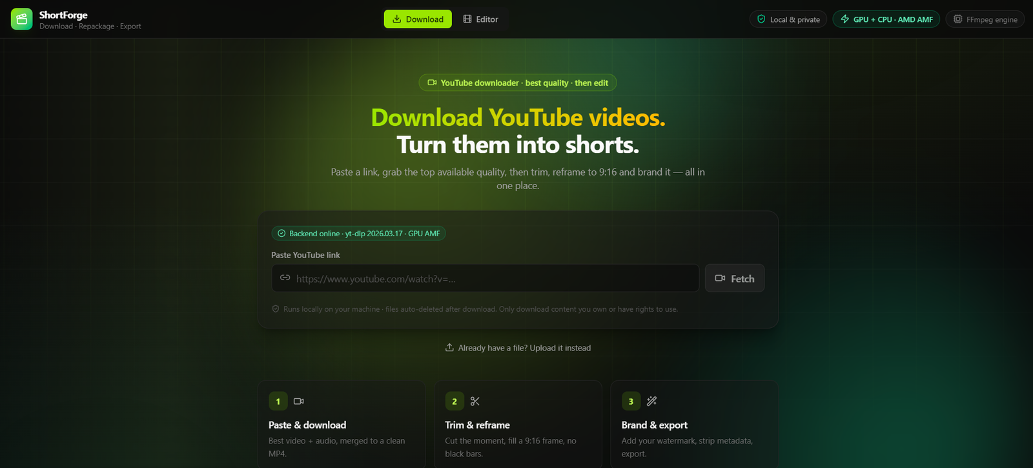This screenshot has height=468, width=1033.
Task: Click the video camera icon in YouTube downloader pill
Action: coord(432,83)
